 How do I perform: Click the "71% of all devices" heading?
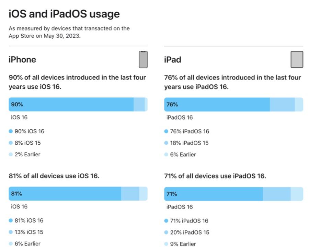click(x=215, y=176)
